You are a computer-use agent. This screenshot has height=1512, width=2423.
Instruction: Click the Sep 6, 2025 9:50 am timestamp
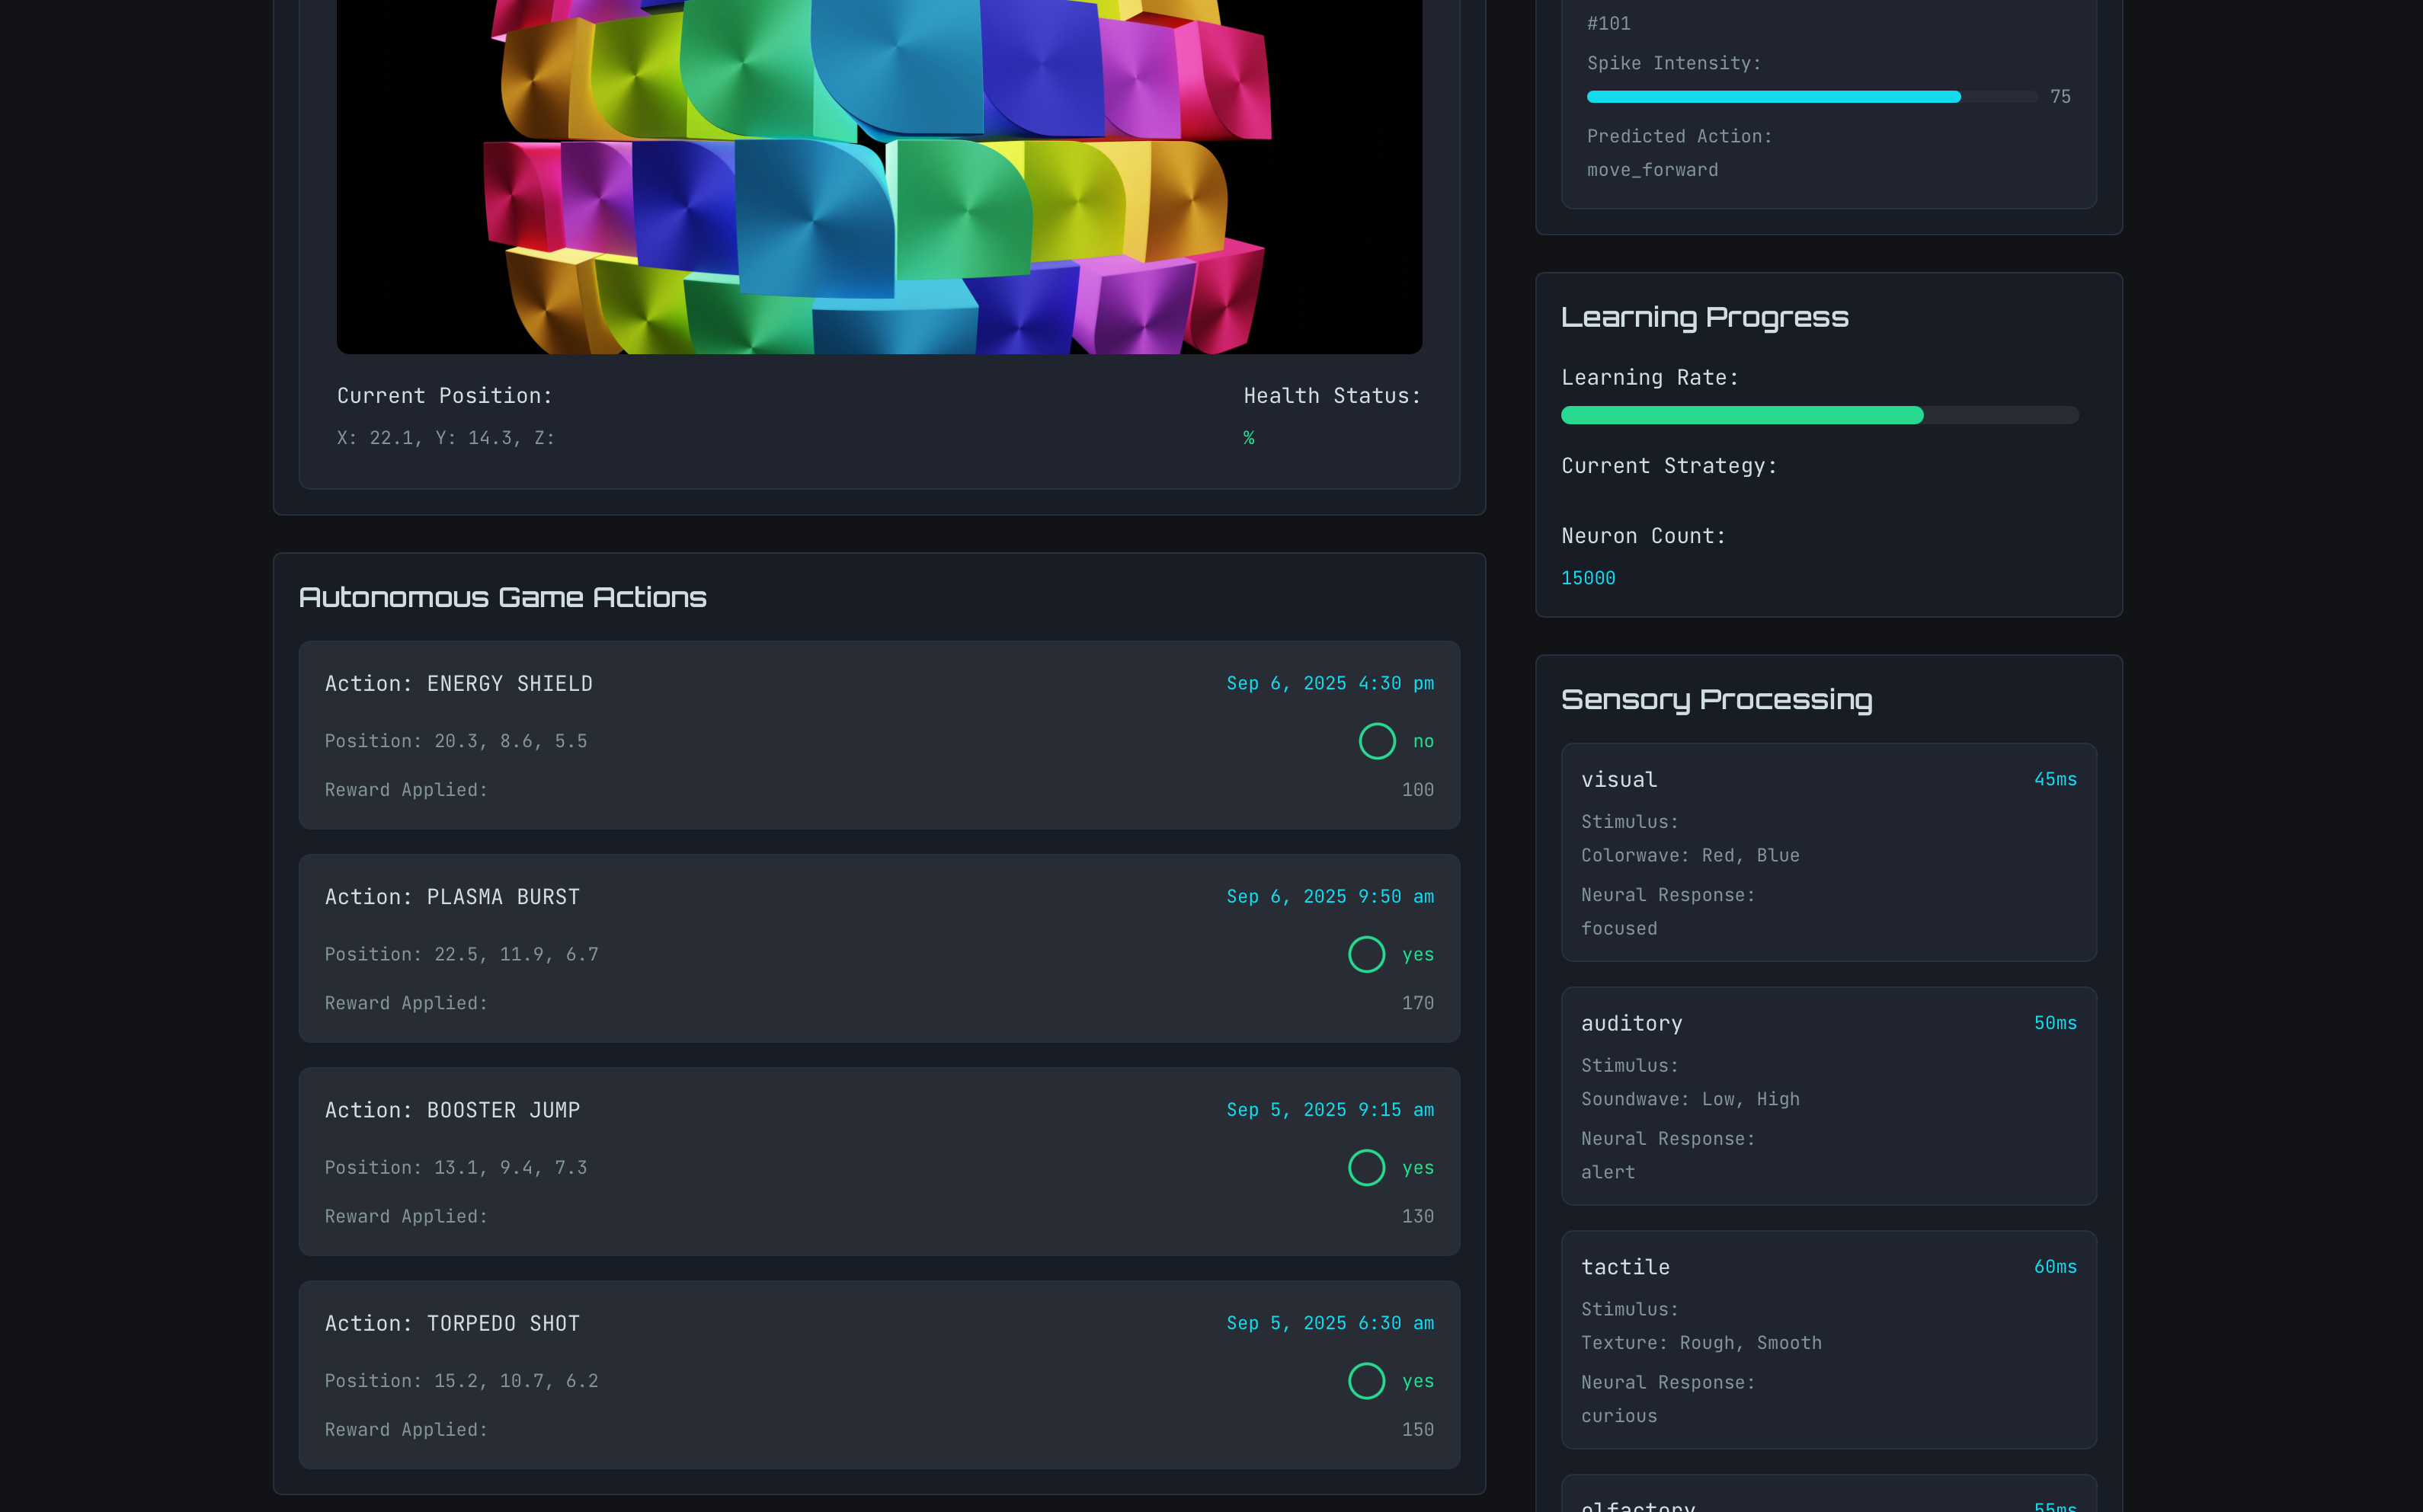pos(1329,897)
